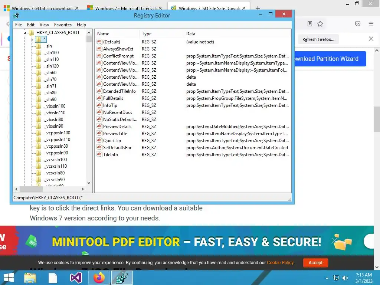The width and height of the screenshot is (380, 285).
Task: Select the _sln80 registry key
Action: (50, 92)
